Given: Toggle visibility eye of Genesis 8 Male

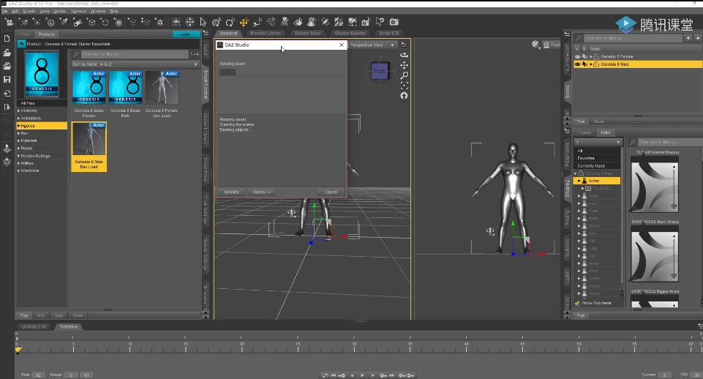Looking at the screenshot, I should [577, 64].
